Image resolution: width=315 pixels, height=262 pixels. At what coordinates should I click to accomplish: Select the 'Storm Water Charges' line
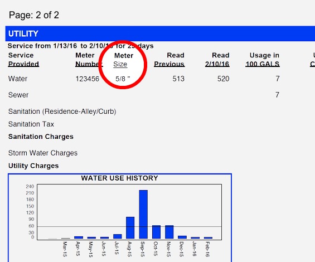pos(43,153)
